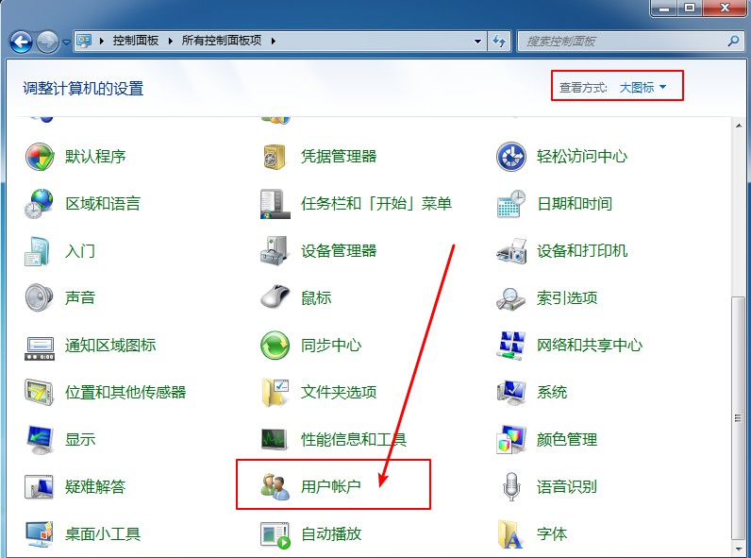The width and height of the screenshot is (751, 558).
Task: Open the 鼠标 mouse settings icon
Action: pyautogui.click(x=275, y=298)
